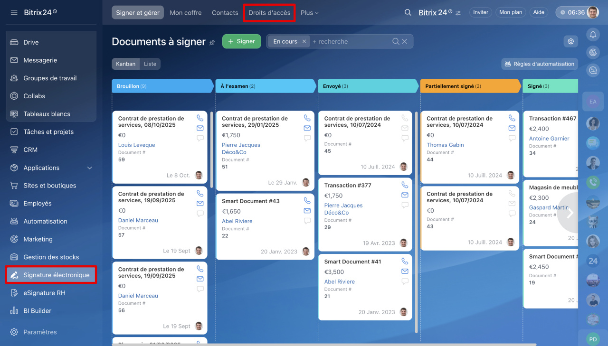Click the search magnifier in top bar
The height and width of the screenshot is (346, 608).
point(408,13)
